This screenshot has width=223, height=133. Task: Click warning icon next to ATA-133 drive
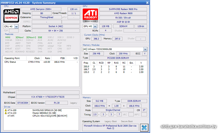(x=6, y=113)
